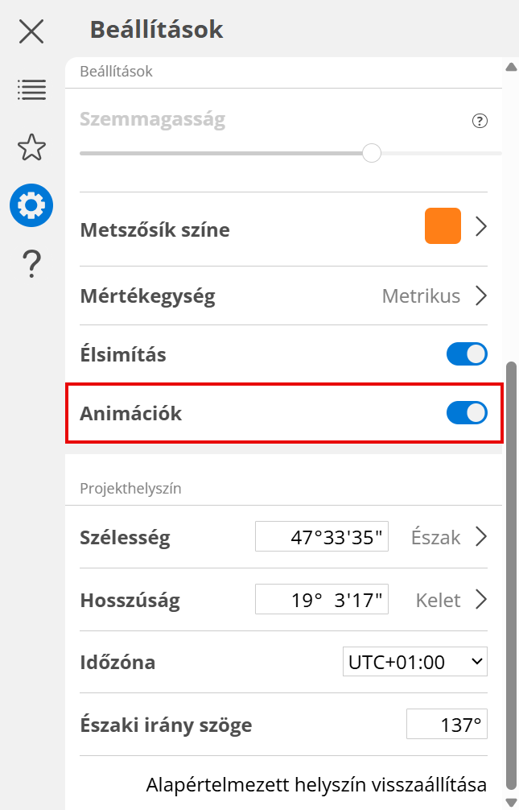The height and width of the screenshot is (810, 519).
Task: Click the Szemmagasság help info icon
Action: pos(480,121)
